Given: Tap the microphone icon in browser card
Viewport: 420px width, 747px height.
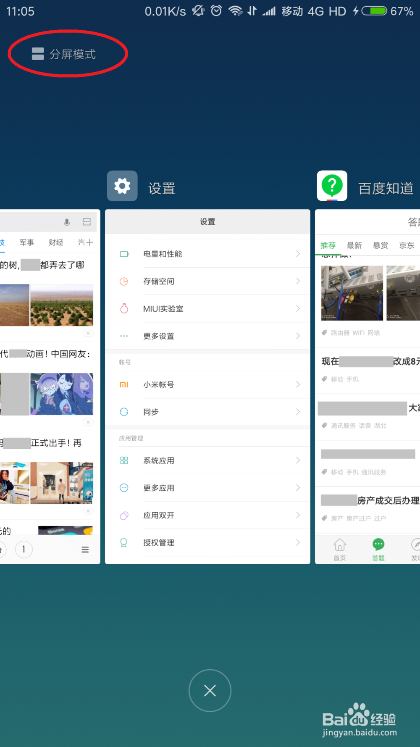Looking at the screenshot, I should pyautogui.click(x=67, y=222).
